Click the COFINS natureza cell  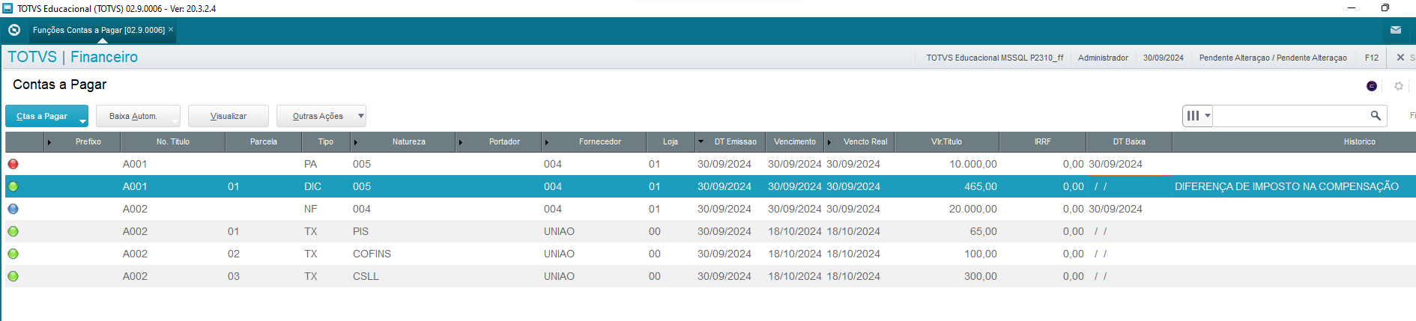pos(372,254)
